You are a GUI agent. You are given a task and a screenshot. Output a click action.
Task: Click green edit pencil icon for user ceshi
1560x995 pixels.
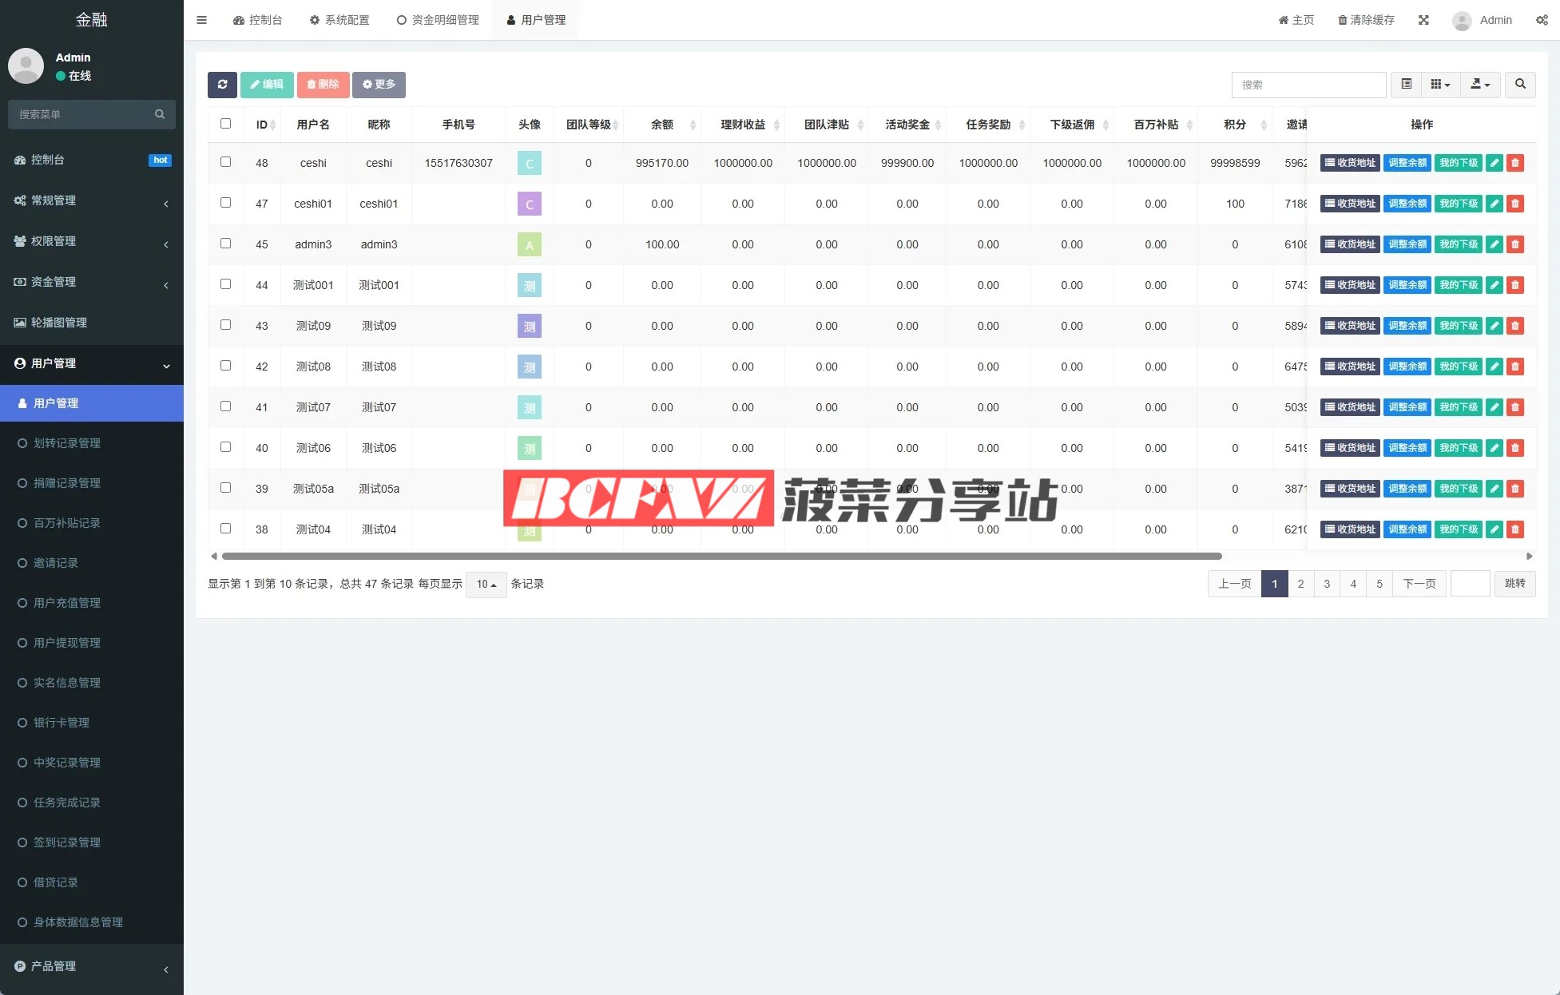point(1495,163)
